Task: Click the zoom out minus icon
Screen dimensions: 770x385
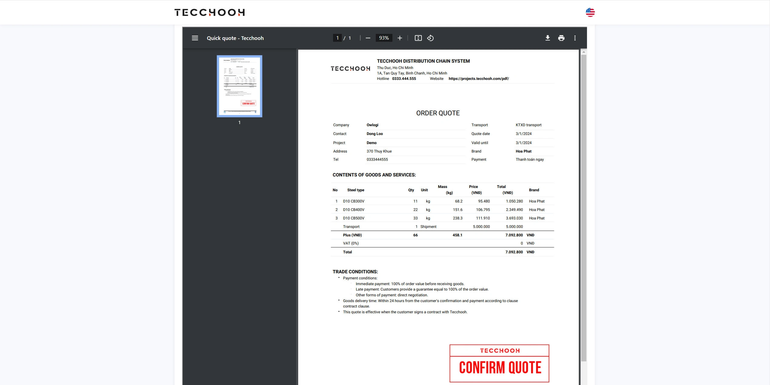Action: (368, 38)
